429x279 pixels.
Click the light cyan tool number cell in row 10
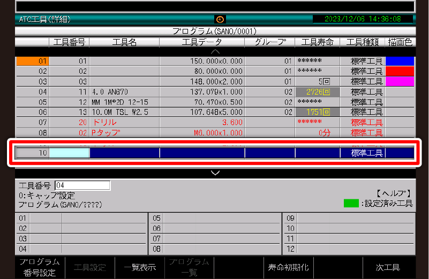point(69,153)
